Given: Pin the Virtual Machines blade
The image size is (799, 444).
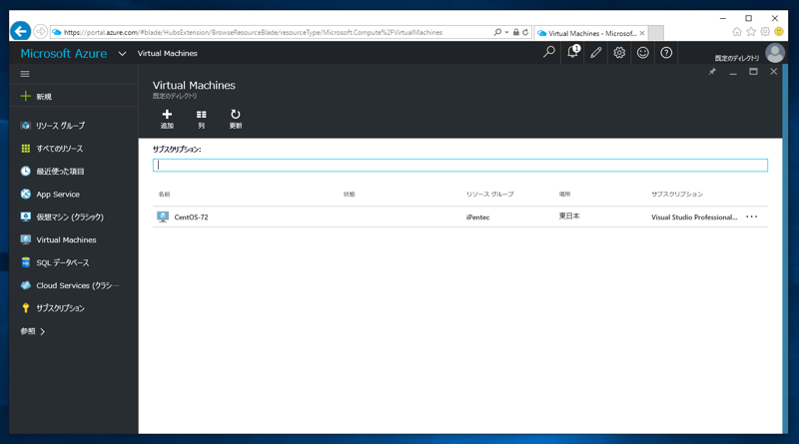Looking at the screenshot, I should [712, 72].
